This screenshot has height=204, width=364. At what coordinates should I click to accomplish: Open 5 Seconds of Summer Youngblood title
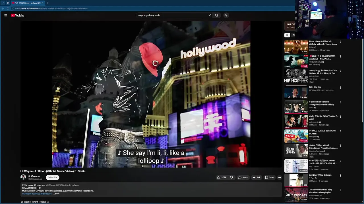pyautogui.click(x=321, y=103)
